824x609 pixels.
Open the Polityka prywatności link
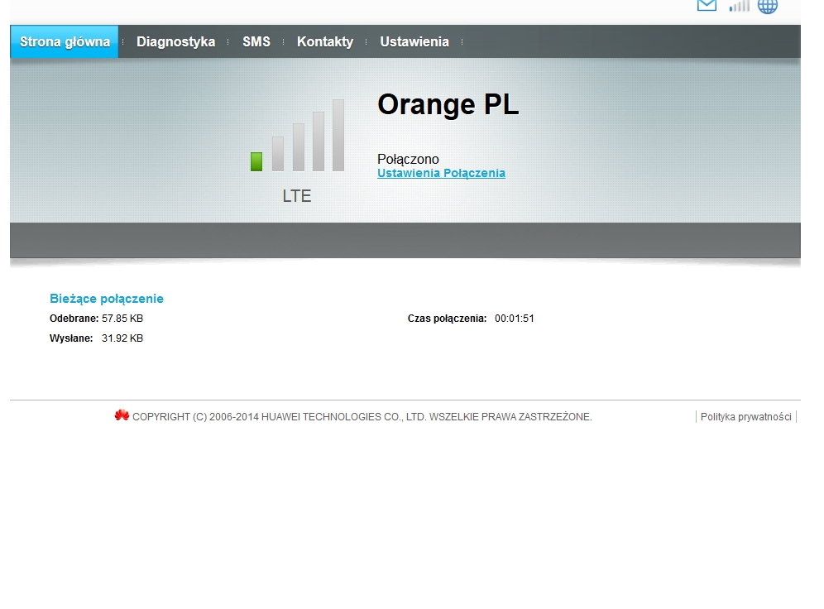tap(745, 417)
